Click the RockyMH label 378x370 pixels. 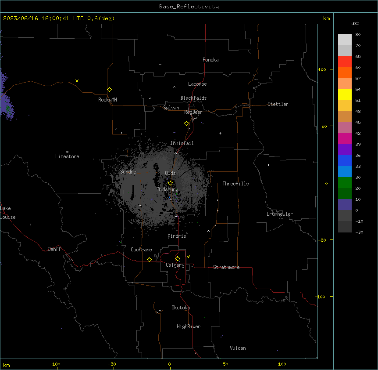point(107,100)
